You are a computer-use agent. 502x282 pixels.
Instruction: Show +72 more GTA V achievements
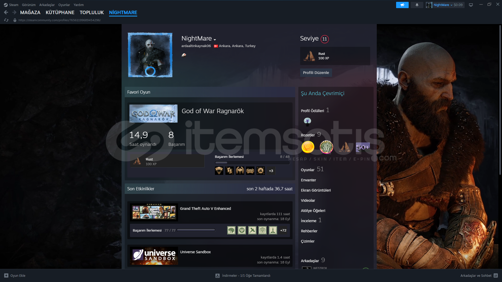(283, 230)
